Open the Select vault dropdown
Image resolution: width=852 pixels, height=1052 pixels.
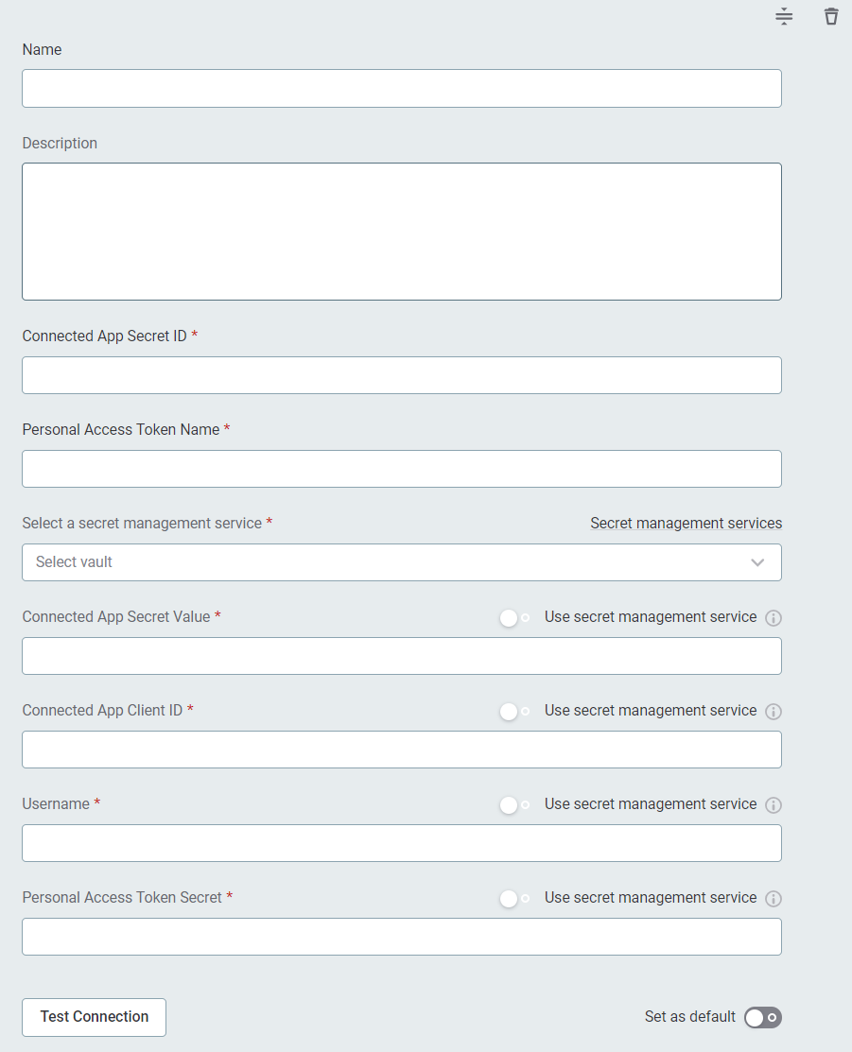(388, 562)
